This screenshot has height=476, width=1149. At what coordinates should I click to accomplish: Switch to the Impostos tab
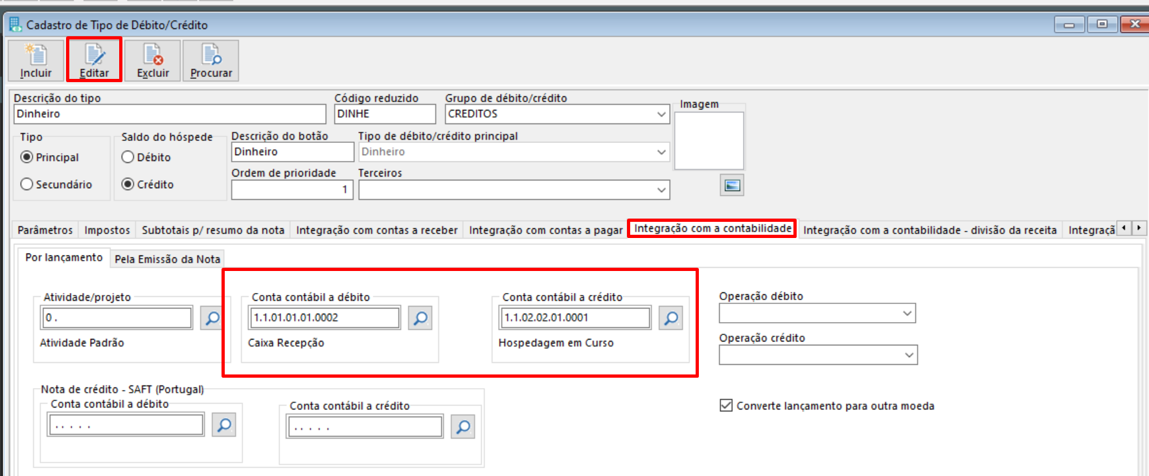(x=108, y=230)
